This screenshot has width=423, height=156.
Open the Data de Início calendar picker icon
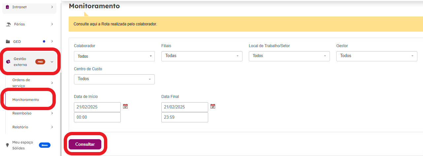tap(125, 106)
